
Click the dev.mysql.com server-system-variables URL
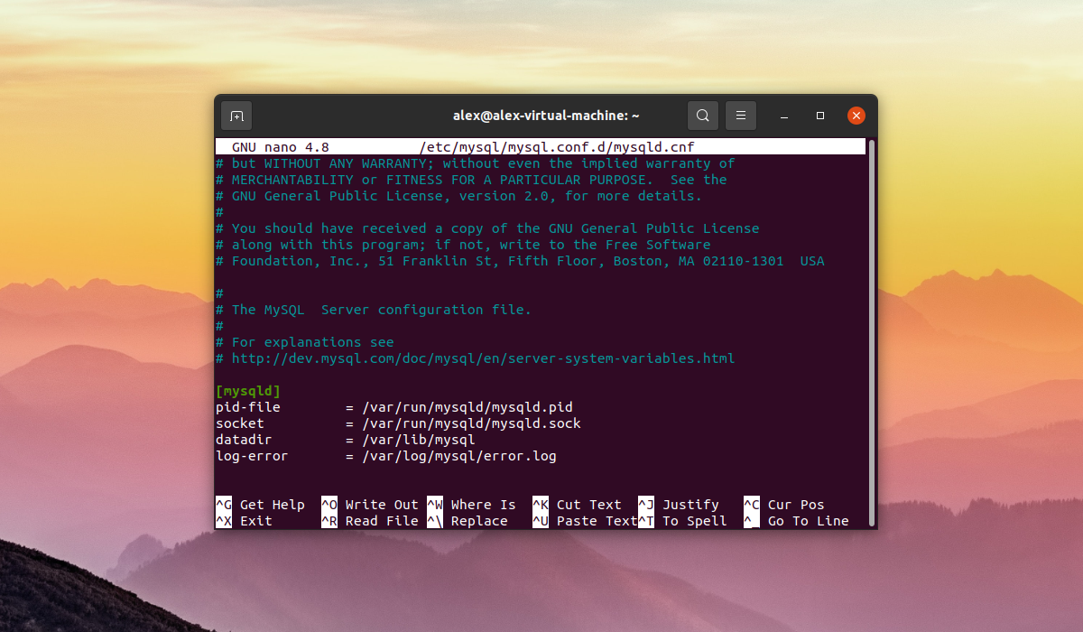click(x=483, y=358)
